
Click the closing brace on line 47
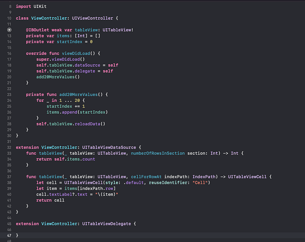[17, 236]
